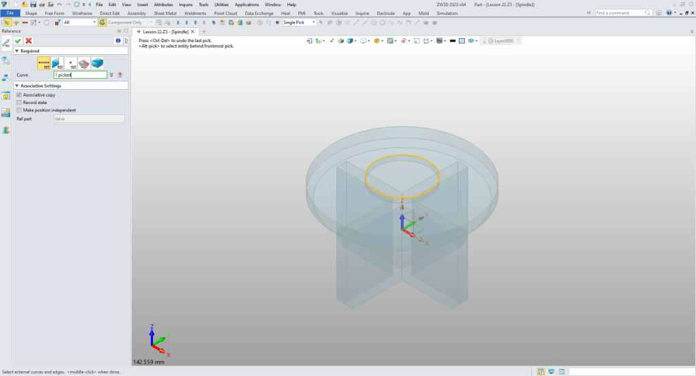Open the Inquire menu in the menu bar
The width and height of the screenshot is (696, 376).
coord(186,5)
